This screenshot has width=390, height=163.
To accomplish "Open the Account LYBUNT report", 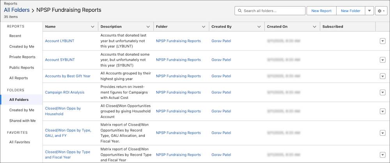I will (59, 41).
